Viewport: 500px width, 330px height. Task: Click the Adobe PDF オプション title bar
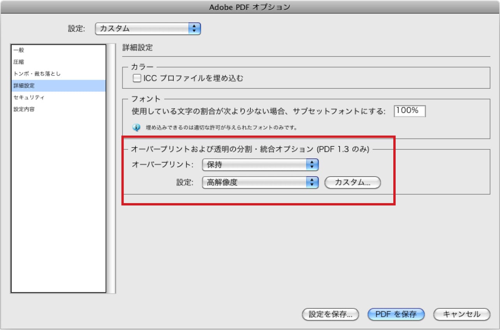[x=250, y=7]
